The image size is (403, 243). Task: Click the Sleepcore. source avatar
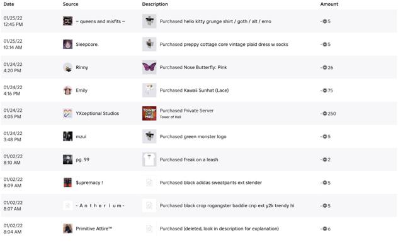click(67, 44)
